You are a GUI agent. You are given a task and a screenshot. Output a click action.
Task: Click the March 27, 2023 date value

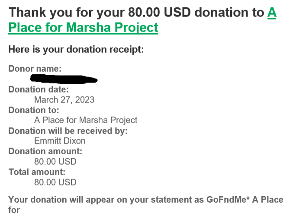point(64,100)
